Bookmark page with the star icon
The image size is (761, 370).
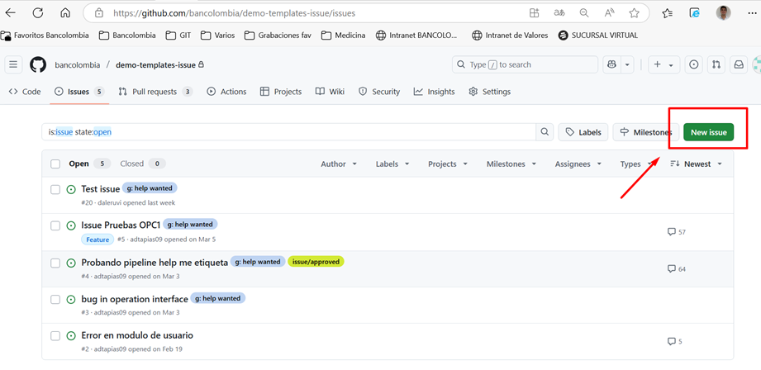pos(634,13)
